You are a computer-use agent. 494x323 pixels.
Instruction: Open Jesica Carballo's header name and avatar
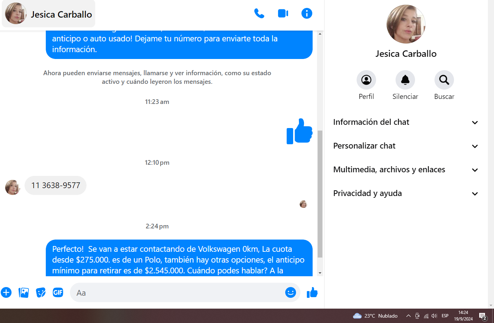tap(49, 14)
